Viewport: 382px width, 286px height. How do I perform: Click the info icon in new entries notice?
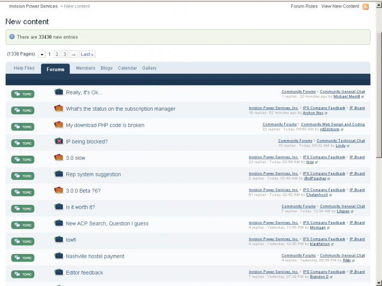point(11,37)
